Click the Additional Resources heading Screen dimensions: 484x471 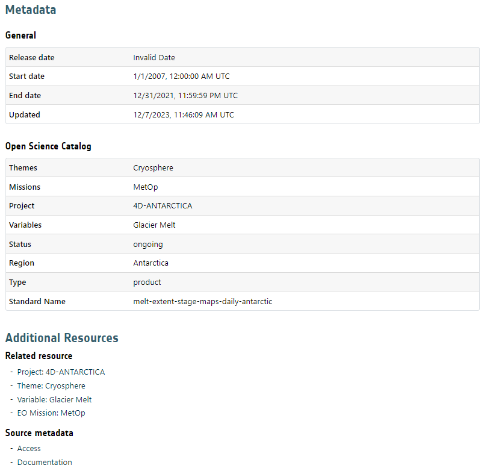tap(62, 338)
